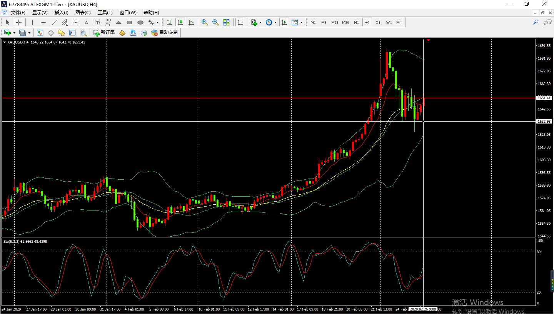
Task: Click the zoom out magnifier icon
Action: pos(215,22)
